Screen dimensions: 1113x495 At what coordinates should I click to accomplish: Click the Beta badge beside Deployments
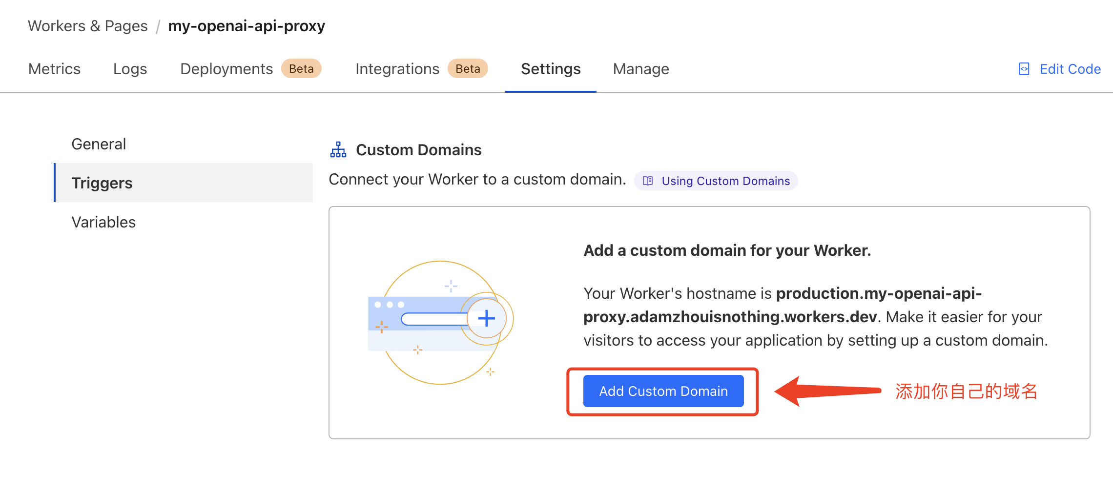tap(301, 69)
